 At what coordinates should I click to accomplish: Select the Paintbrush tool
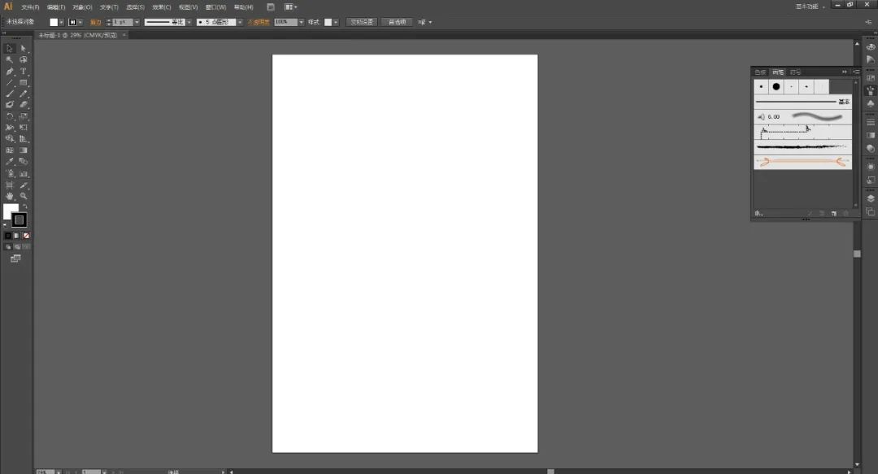coord(10,93)
